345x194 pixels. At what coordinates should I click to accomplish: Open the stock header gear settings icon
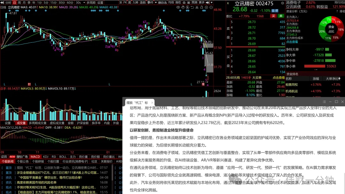pyautogui.click(x=282, y=3)
